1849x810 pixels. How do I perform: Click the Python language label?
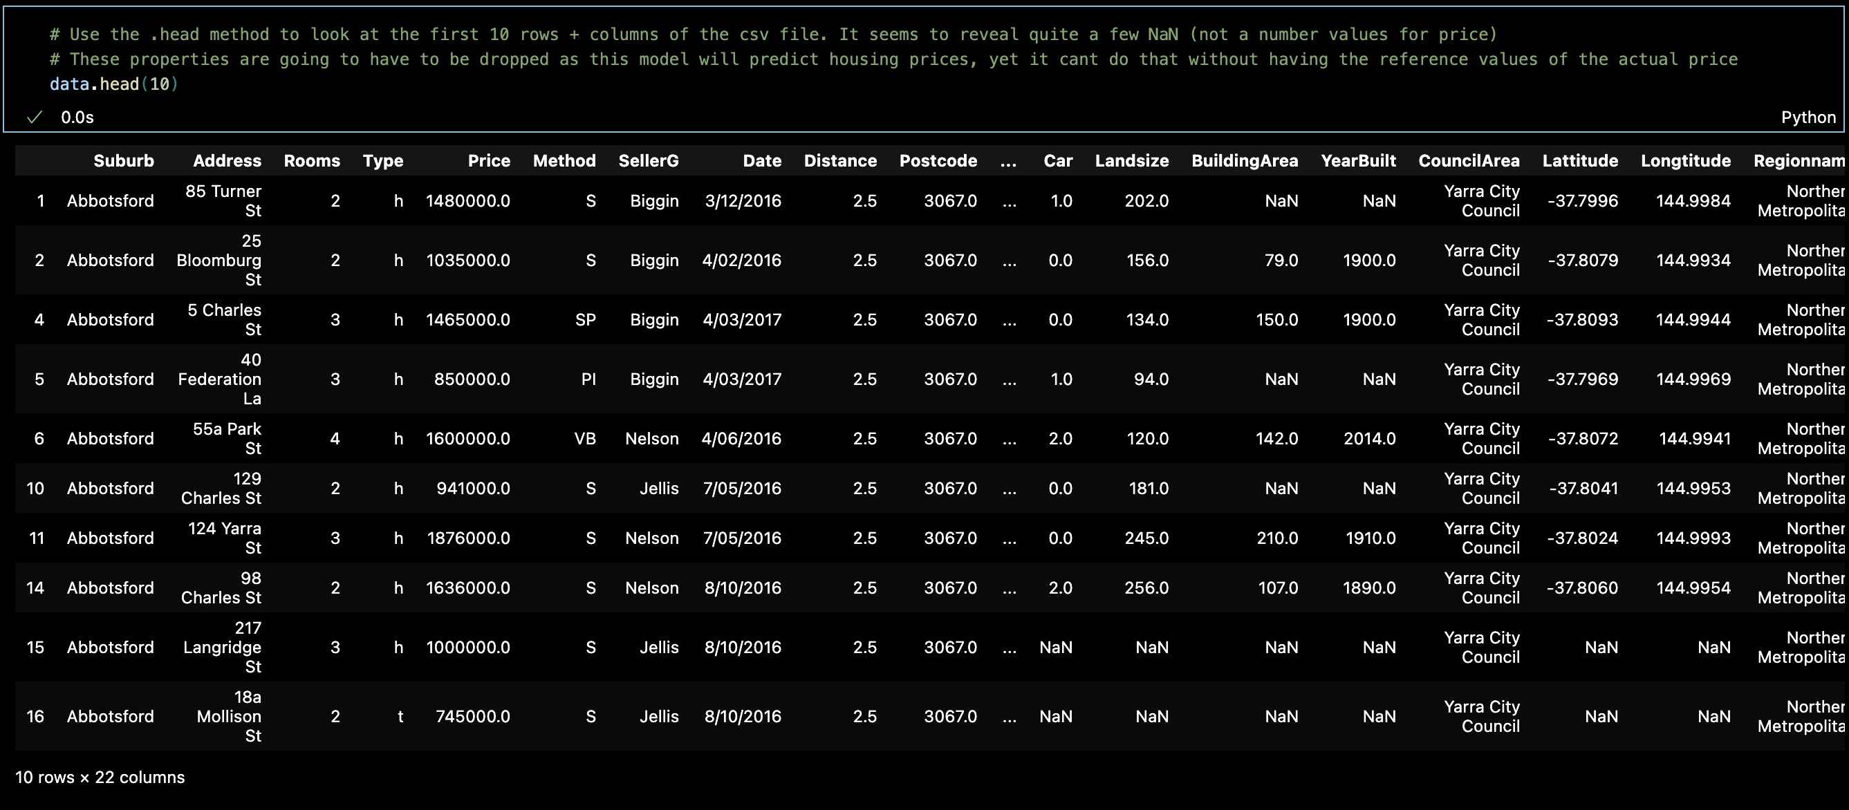click(x=1808, y=117)
